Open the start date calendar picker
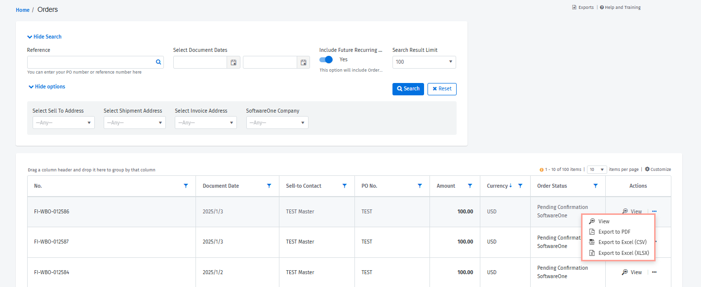This screenshot has height=287, width=701. pyautogui.click(x=234, y=62)
